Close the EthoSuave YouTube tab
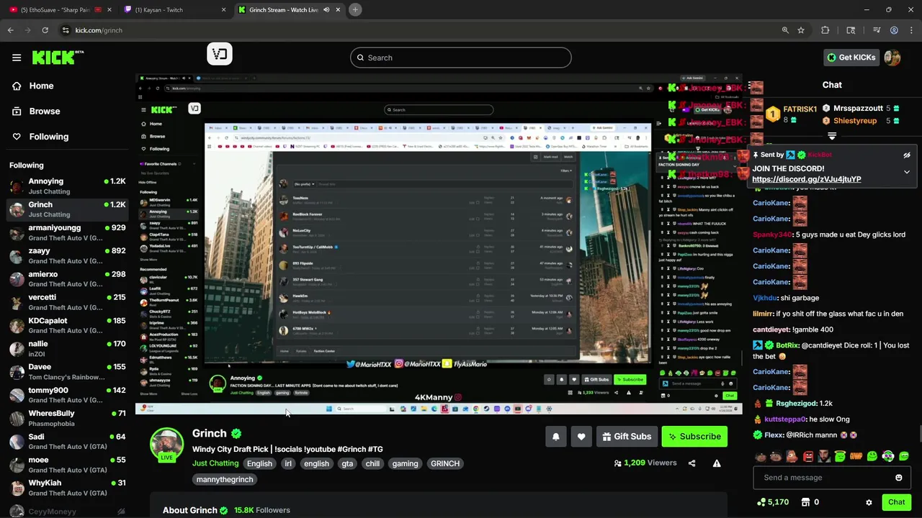 (109, 10)
